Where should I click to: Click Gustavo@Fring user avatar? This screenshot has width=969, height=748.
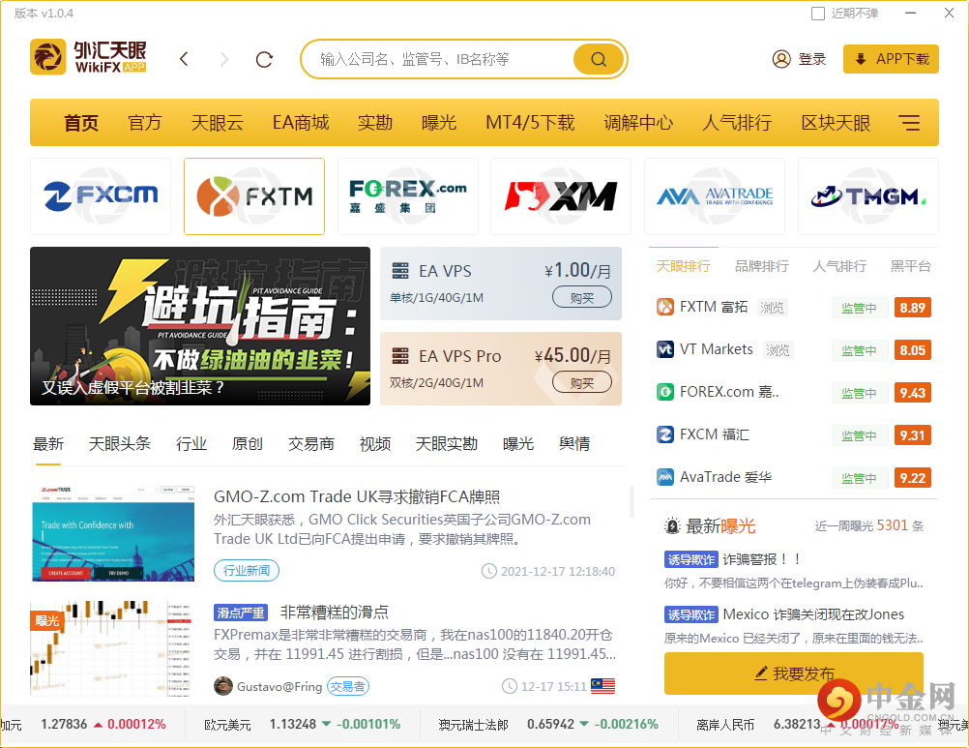click(223, 686)
